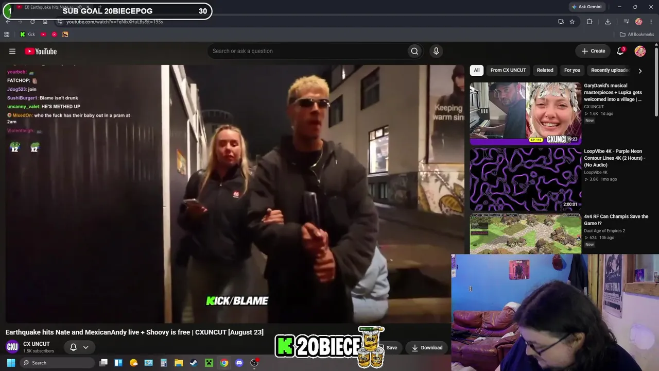
Task: Open the Windows Start menu
Action: [11, 363]
